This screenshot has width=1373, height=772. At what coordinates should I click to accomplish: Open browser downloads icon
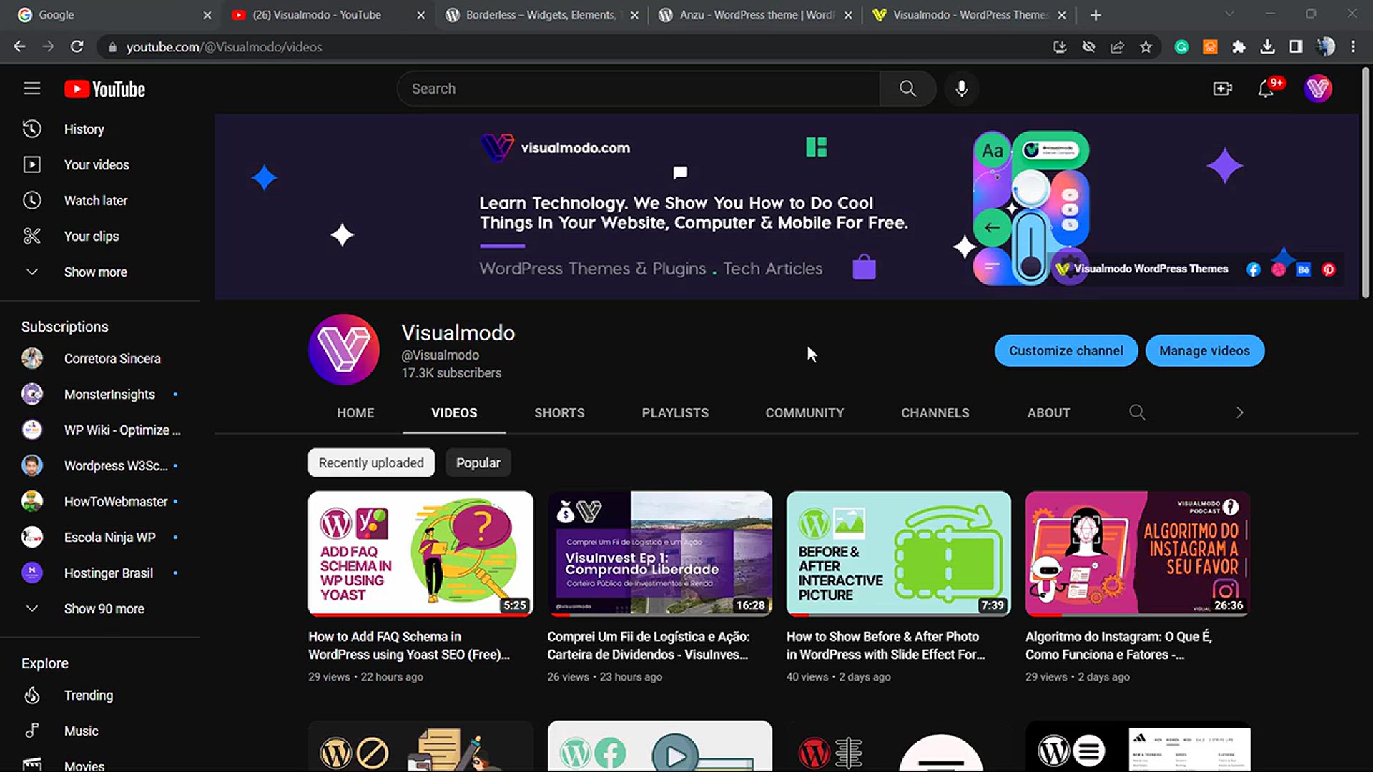(x=1267, y=47)
